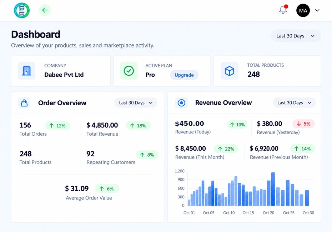332x232 pixels.
Task: Select the 156 Total Orders value
Action: (25, 125)
